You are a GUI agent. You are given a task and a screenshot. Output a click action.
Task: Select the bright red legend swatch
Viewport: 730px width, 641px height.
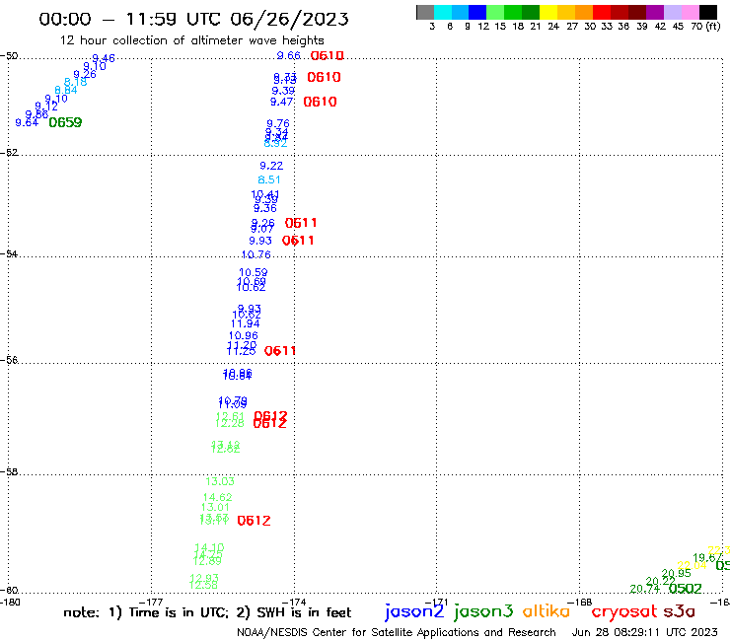point(602,12)
